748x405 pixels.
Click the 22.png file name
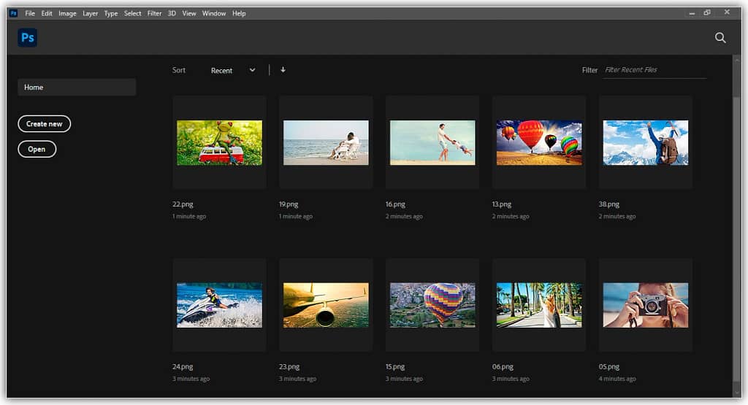pos(183,204)
